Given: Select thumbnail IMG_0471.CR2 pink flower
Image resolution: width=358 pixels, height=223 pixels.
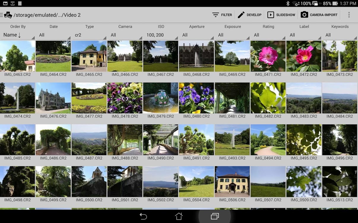Looking at the screenshot, I should click(268, 56).
